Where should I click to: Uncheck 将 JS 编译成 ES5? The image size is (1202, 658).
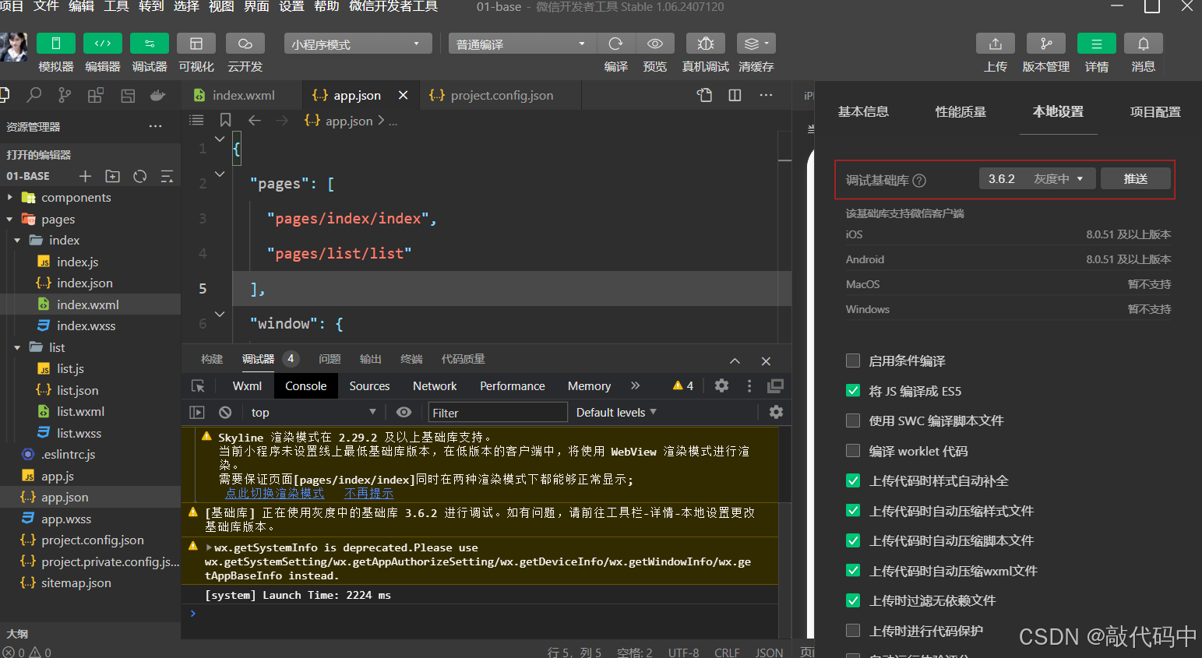point(853,391)
